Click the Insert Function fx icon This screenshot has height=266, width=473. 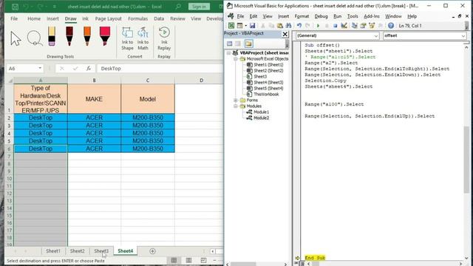pos(89,69)
